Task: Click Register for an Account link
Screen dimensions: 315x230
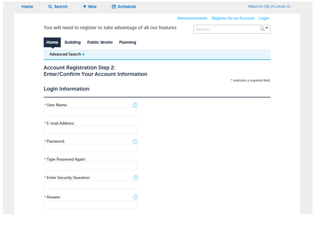Action: point(233,18)
